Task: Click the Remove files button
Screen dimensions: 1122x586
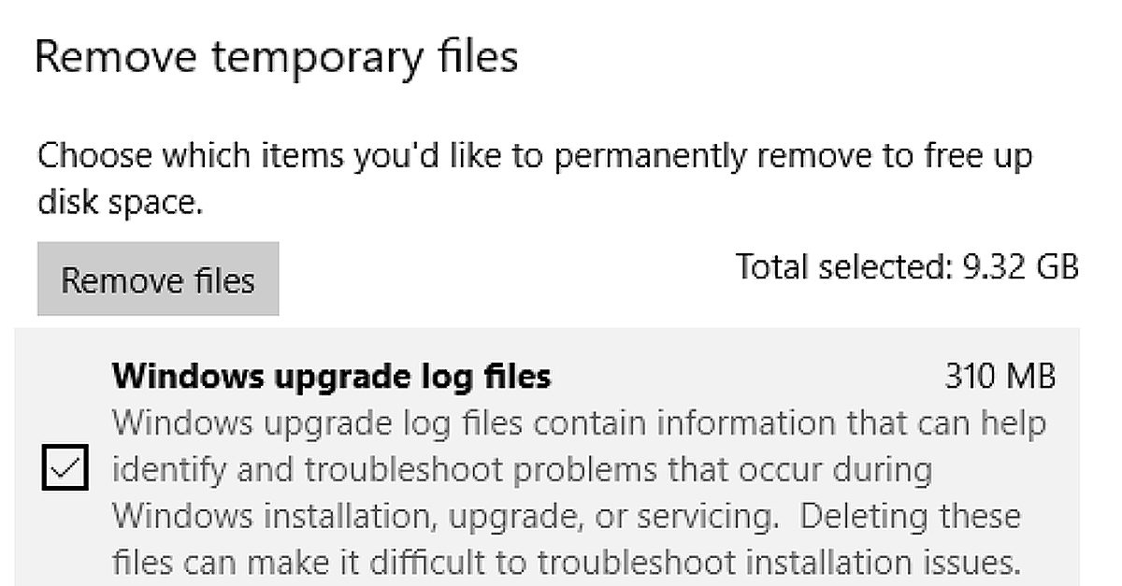Action: 158,279
